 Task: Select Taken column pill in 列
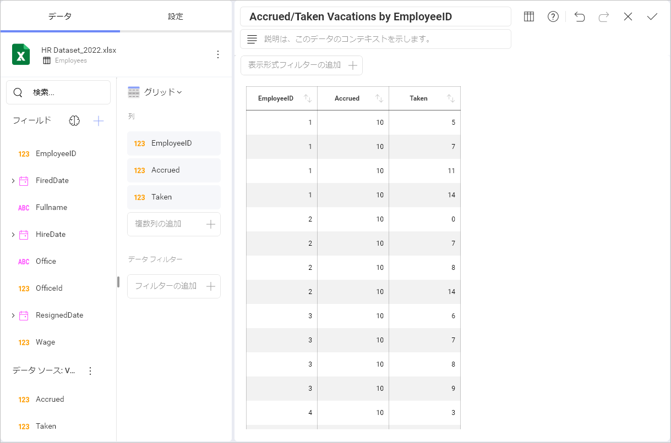174,197
